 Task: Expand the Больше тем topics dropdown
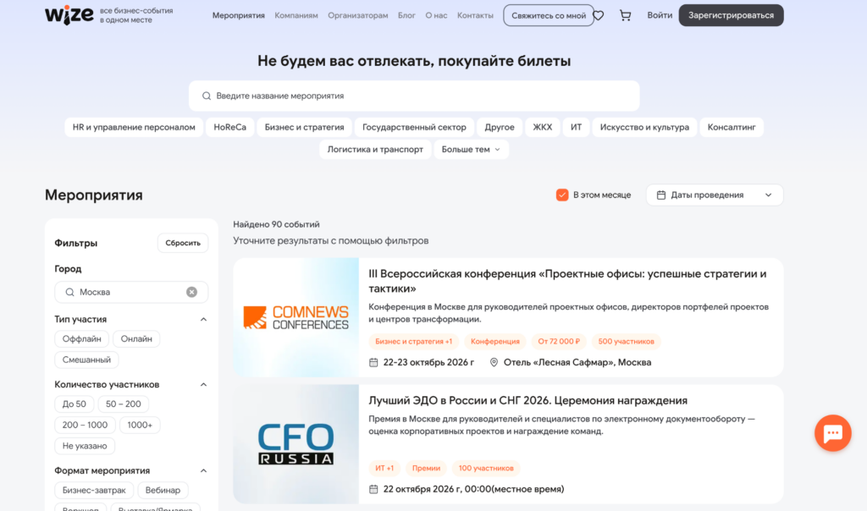click(471, 150)
